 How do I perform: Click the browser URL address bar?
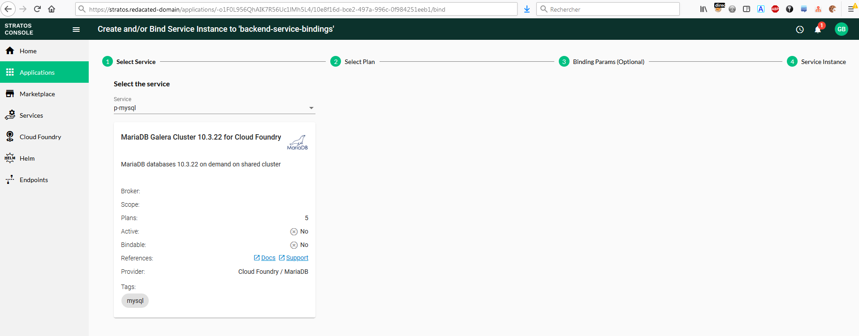point(296,9)
